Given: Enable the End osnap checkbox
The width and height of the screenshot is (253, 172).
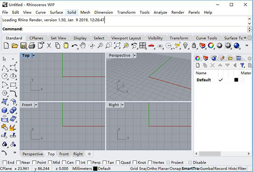Looking at the screenshot, I should point(5,162).
